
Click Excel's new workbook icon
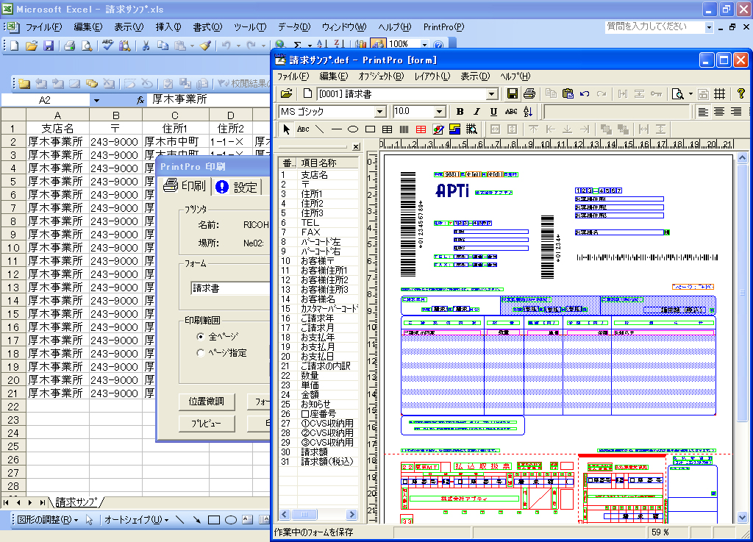tap(15, 46)
